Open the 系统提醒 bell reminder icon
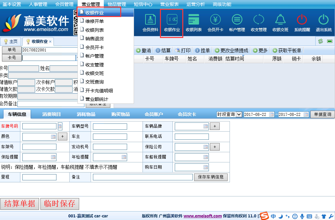Image resolution: width=335 pixels, height=220 pixels. tap(302, 23)
